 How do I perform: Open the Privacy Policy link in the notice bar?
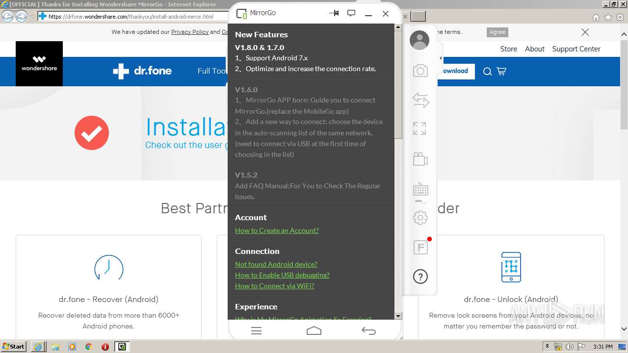(190, 32)
